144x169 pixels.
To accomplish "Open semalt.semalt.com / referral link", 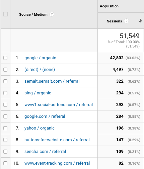I will coord(52,81).
